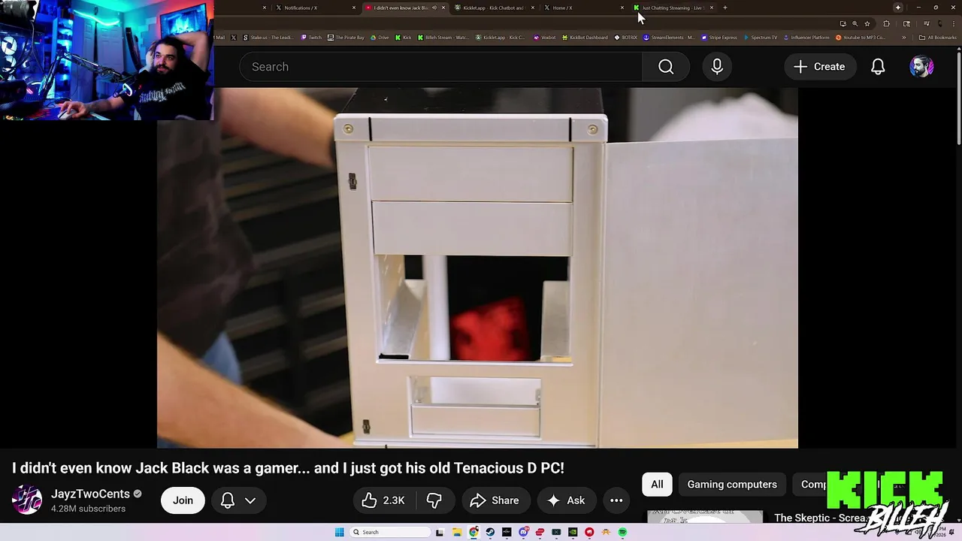
Task: Open JayzTwoCents channel name link
Action: coord(90,494)
